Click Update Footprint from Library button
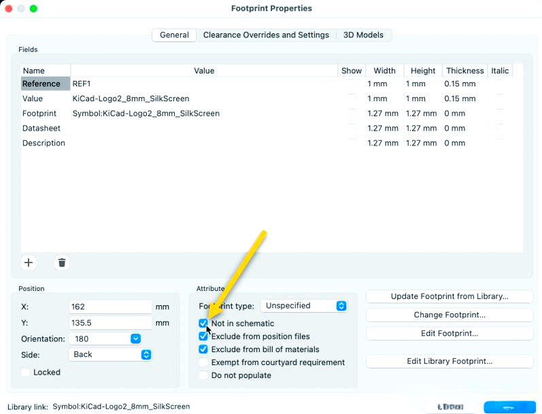The height and width of the screenshot is (414, 542). click(x=450, y=296)
